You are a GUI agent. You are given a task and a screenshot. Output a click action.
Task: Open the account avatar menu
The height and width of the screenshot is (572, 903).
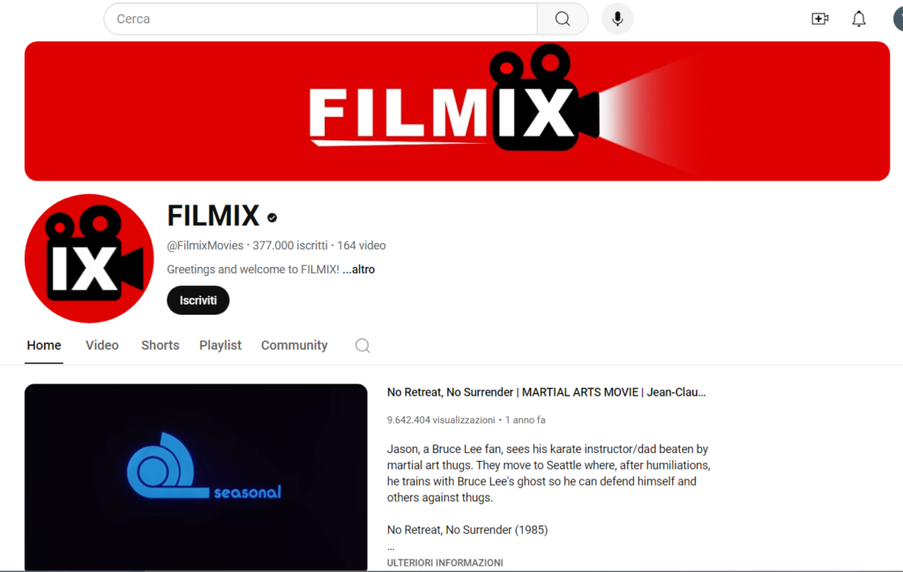[x=898, y=19]
